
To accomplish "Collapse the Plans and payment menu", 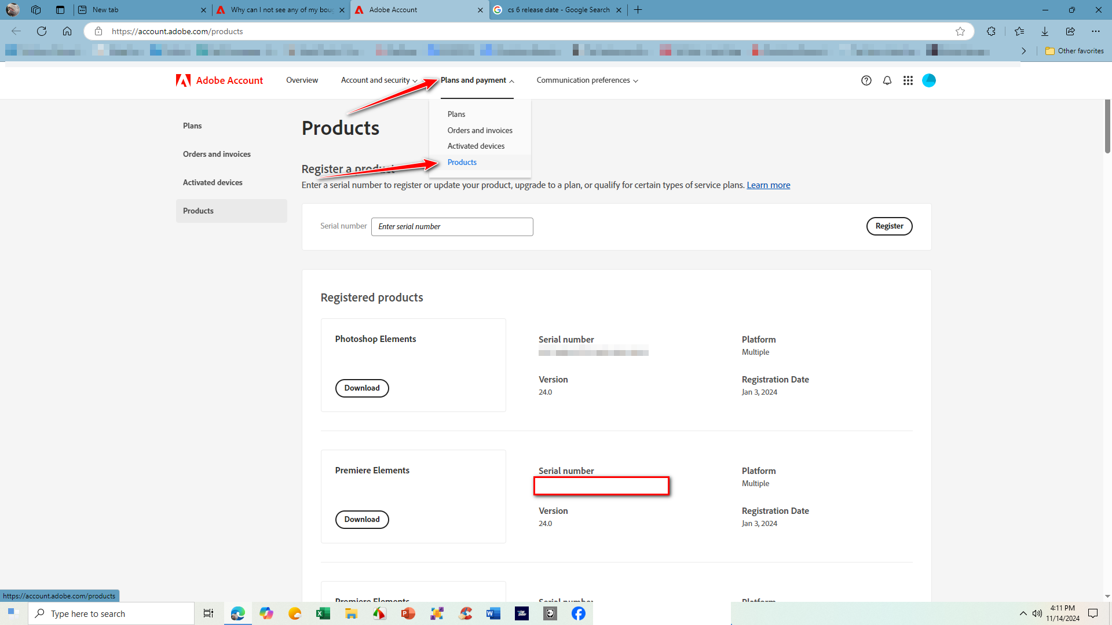I will [474, 80].
